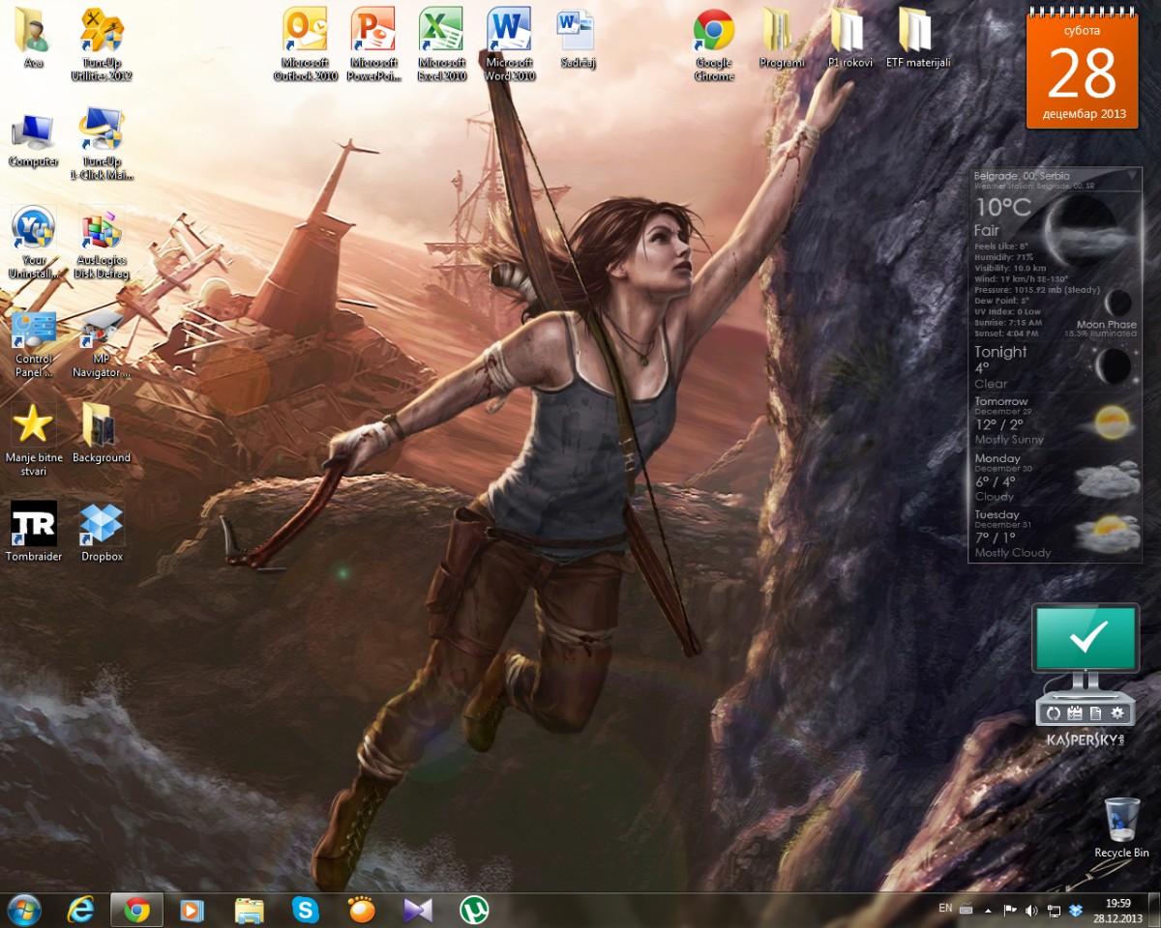Open the TuneUp Utilities 2012 shortcut

click(102, 31)
